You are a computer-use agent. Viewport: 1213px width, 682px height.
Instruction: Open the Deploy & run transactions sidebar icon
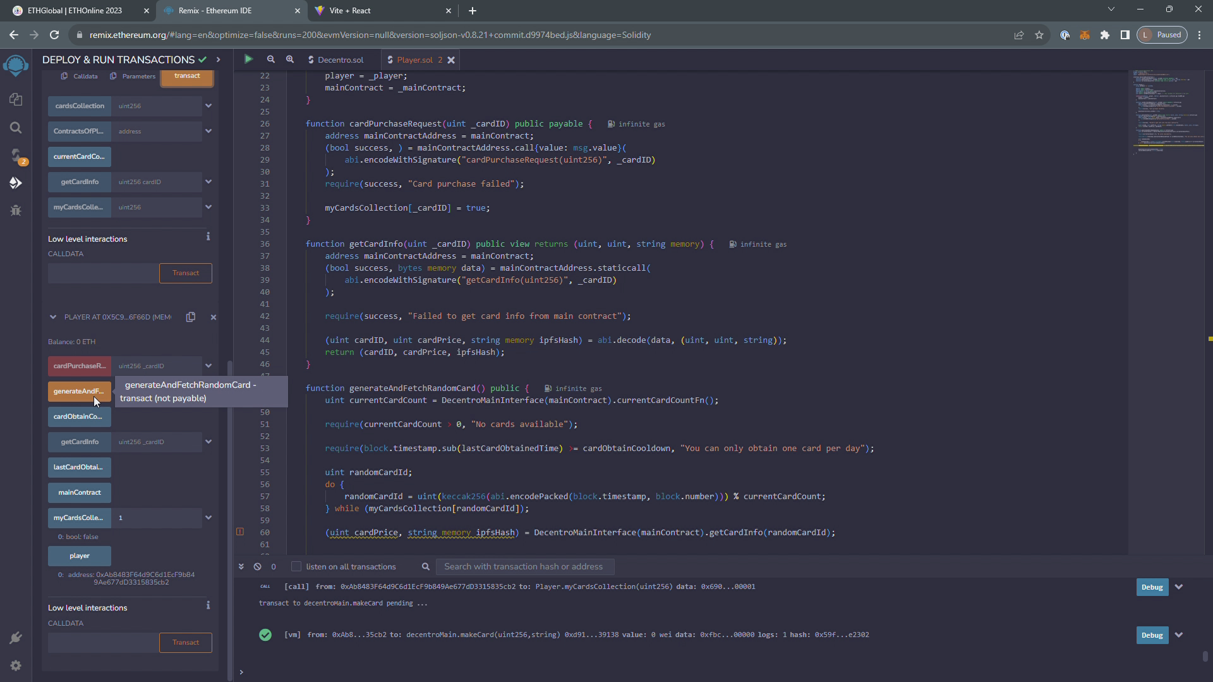[x=16, y=183]
